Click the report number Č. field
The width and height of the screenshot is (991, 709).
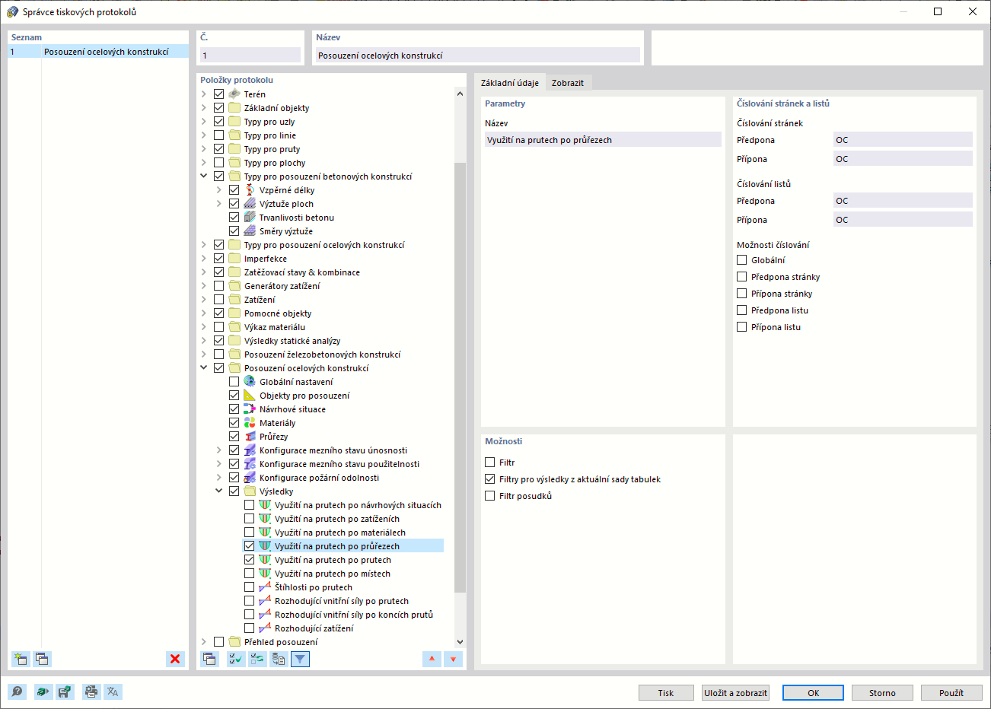coord(250,56)
